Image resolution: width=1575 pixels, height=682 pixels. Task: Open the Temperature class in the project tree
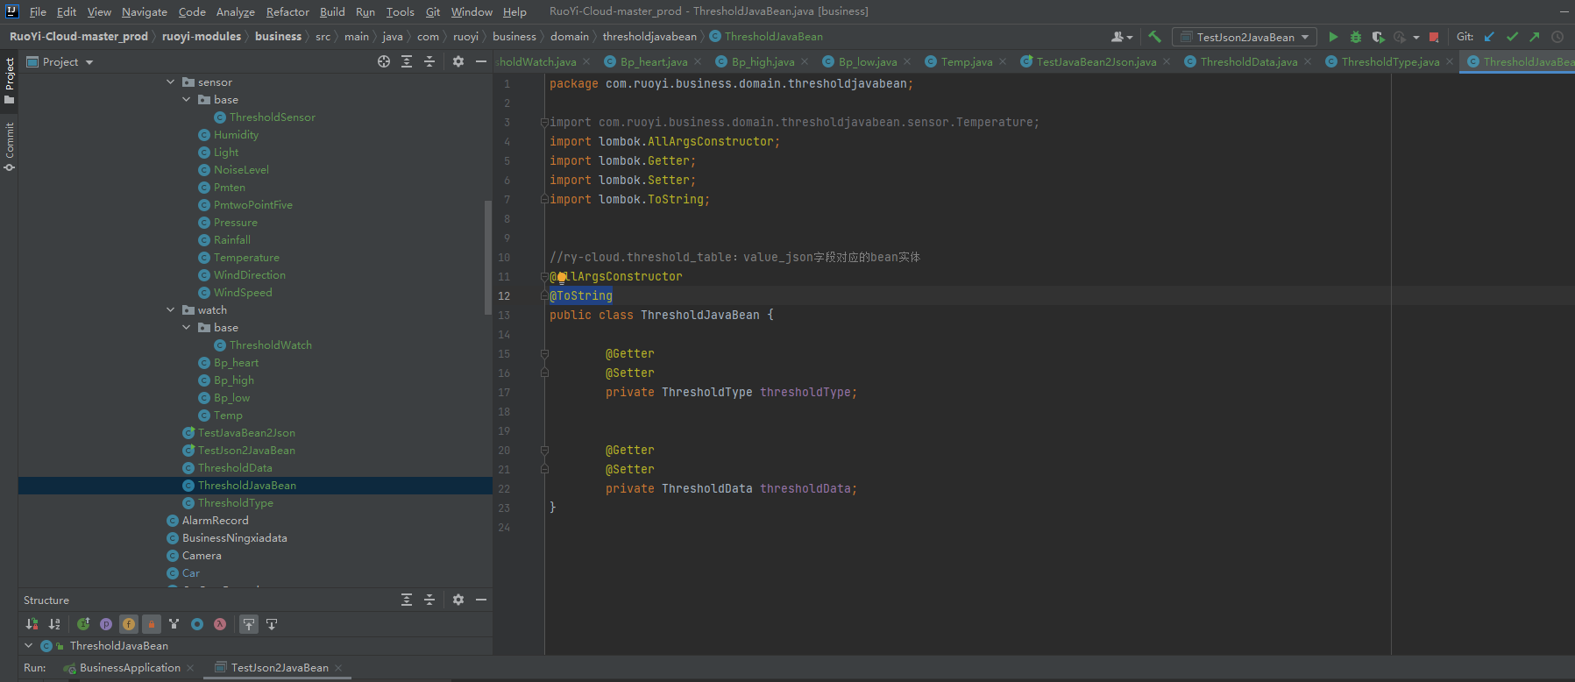(246, 258)
